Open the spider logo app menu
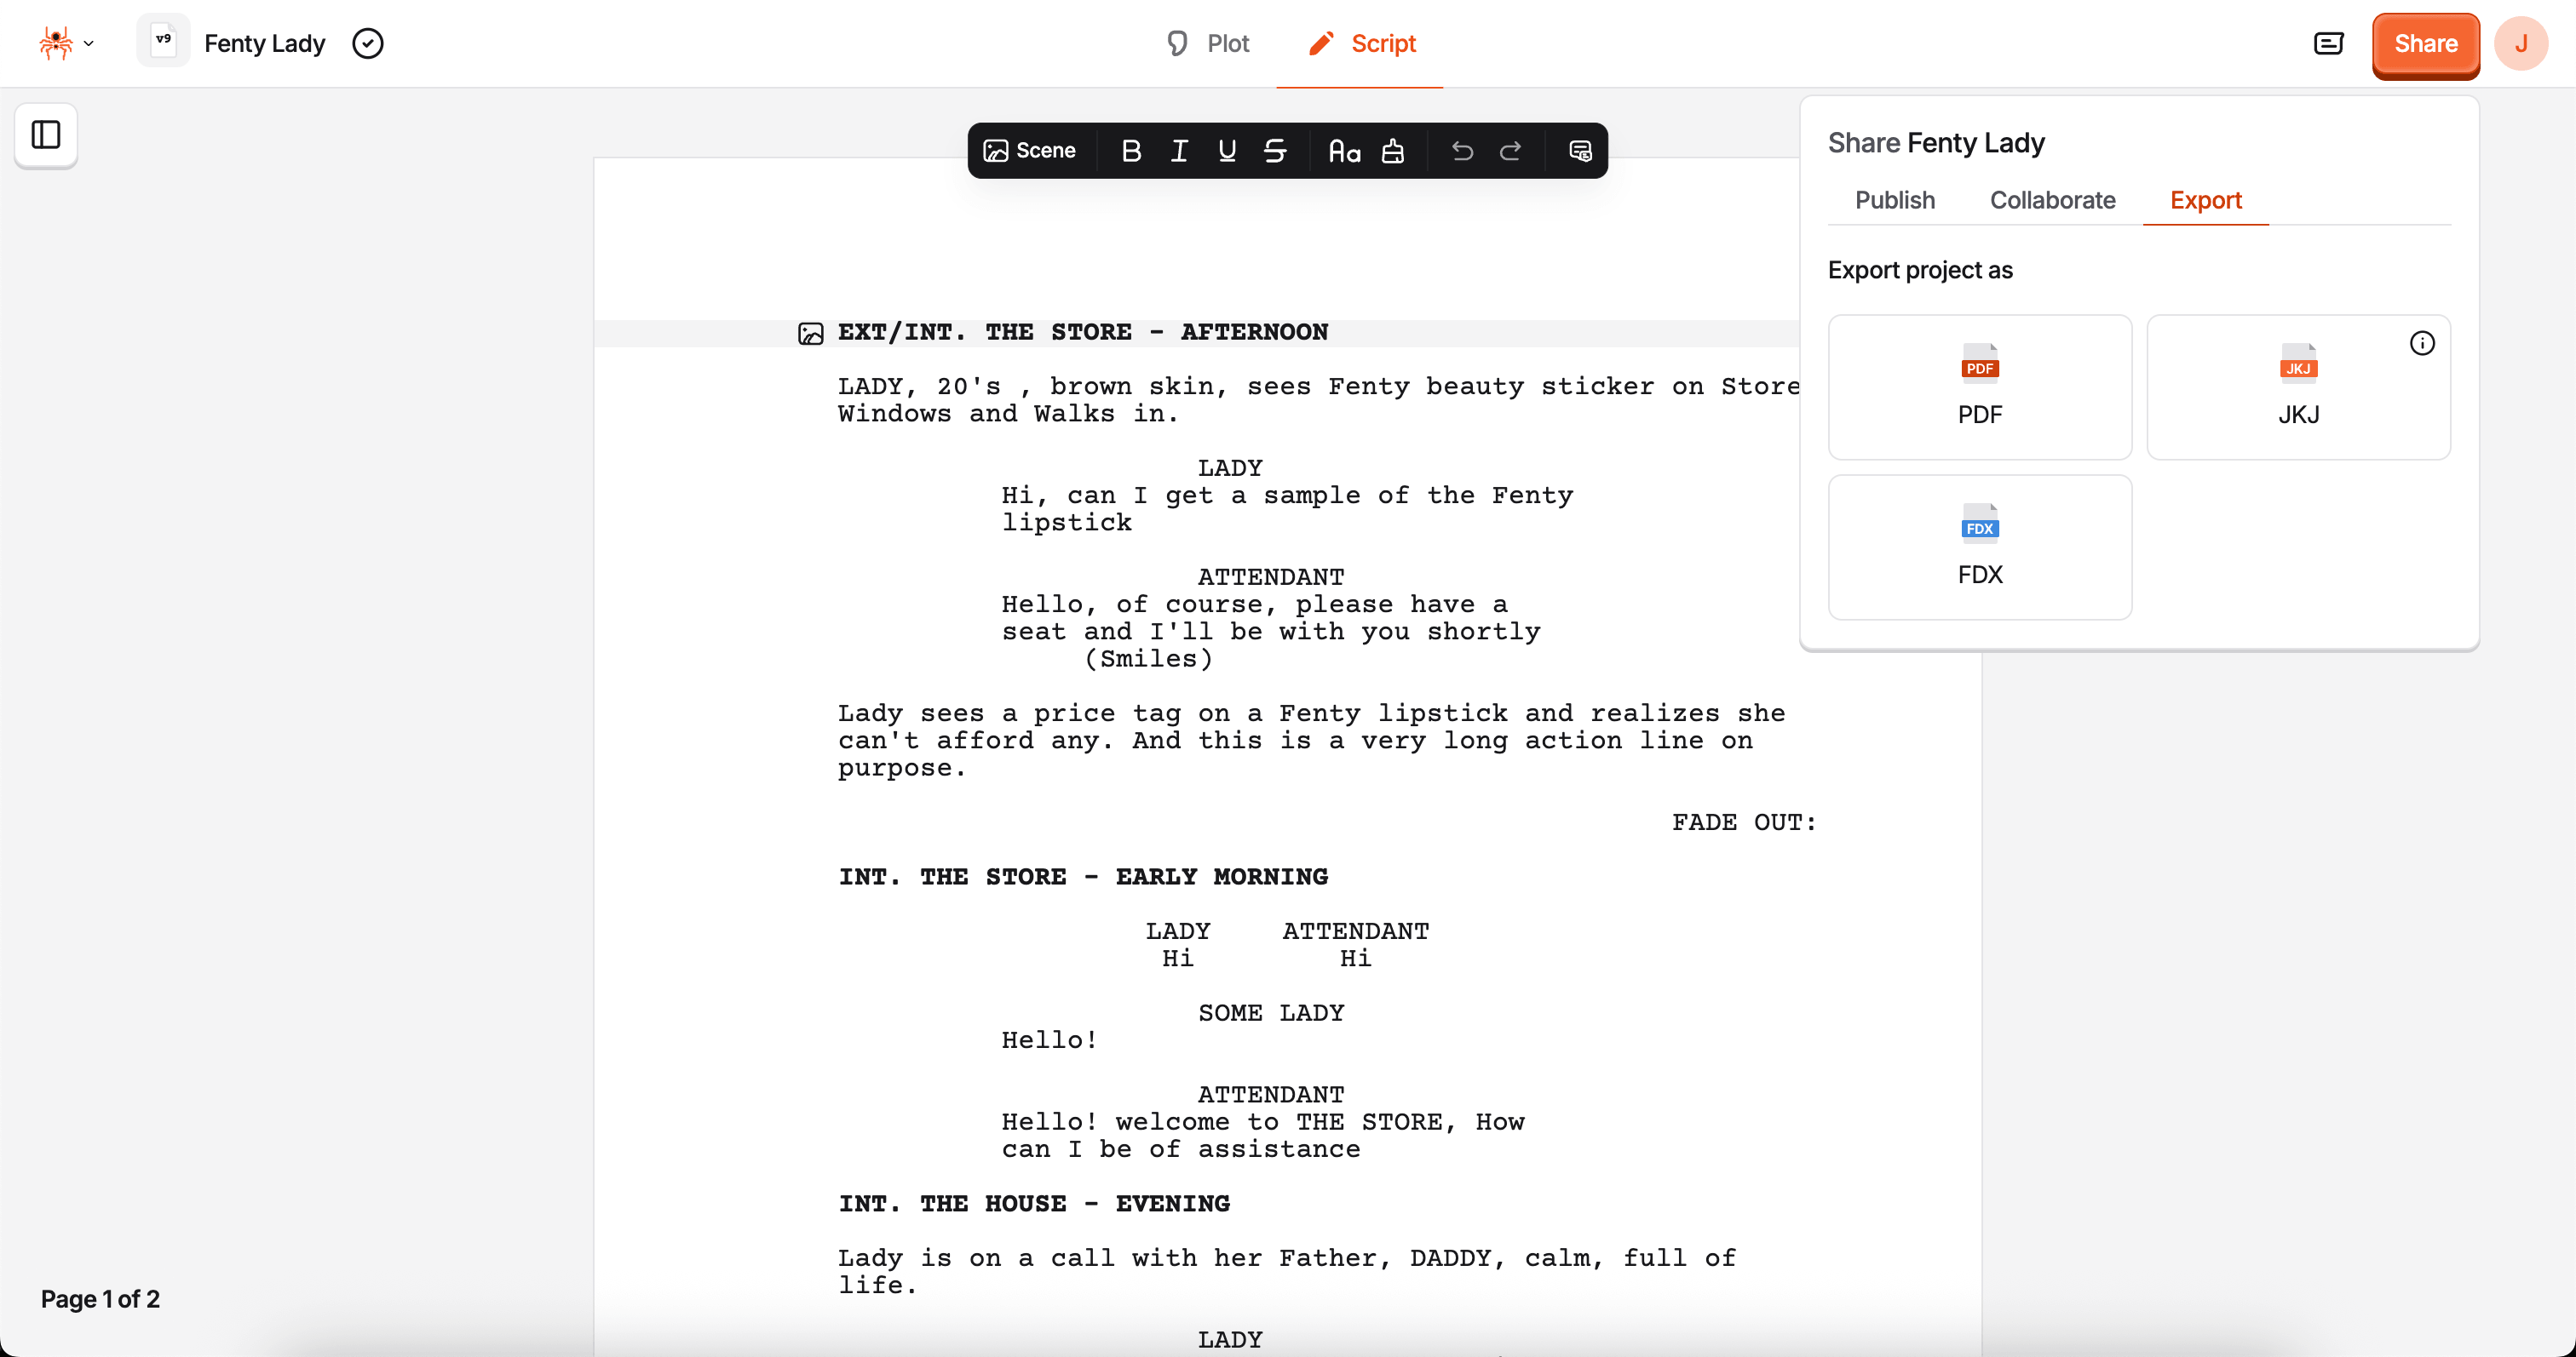Viewport: 2576px width, 1357px height. (x=66, y=43)
